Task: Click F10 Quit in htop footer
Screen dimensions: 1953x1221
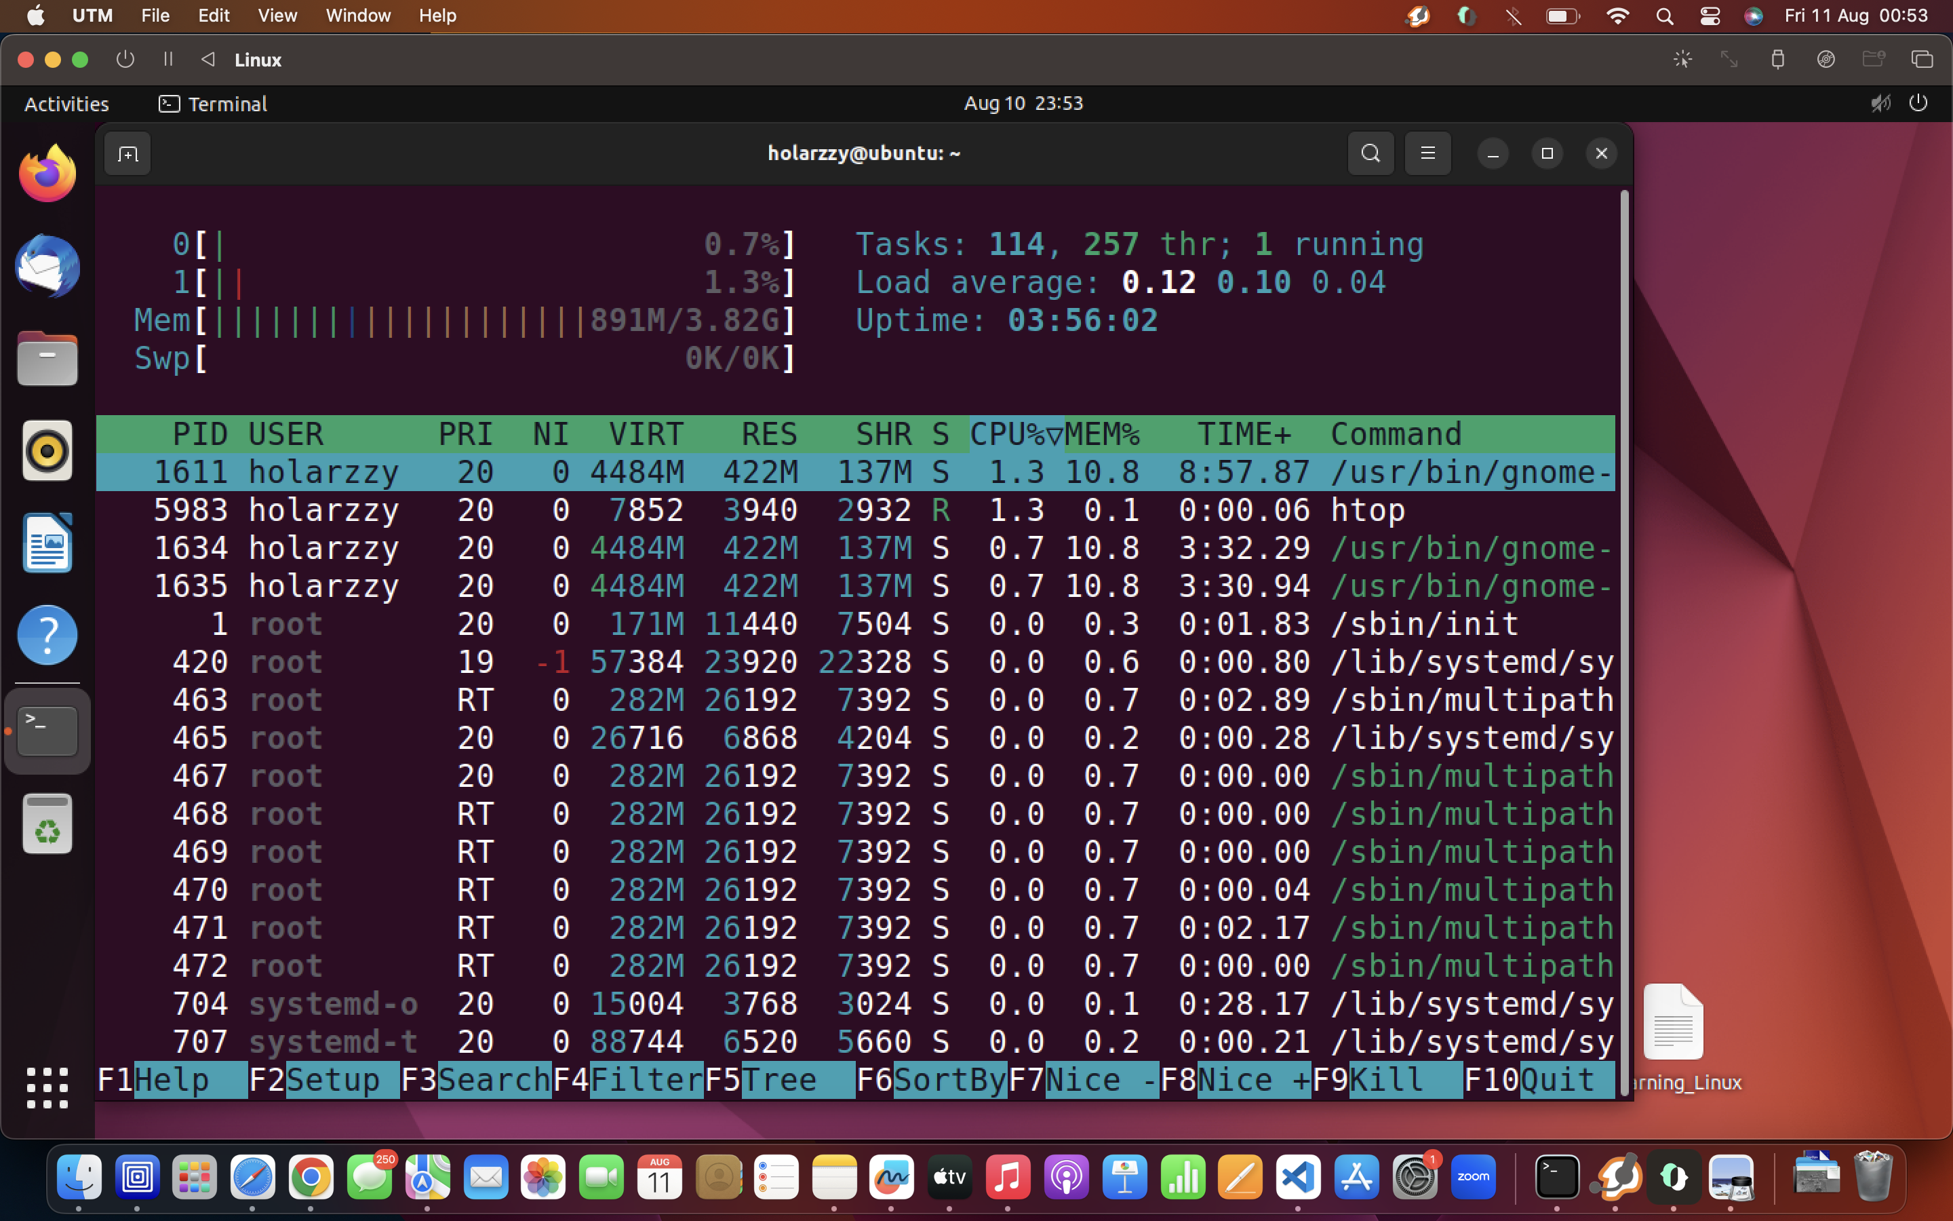Action: click(x=1539, y=1080)
